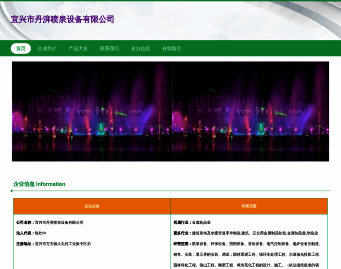Click the orange 经营范围 table header

249,206
